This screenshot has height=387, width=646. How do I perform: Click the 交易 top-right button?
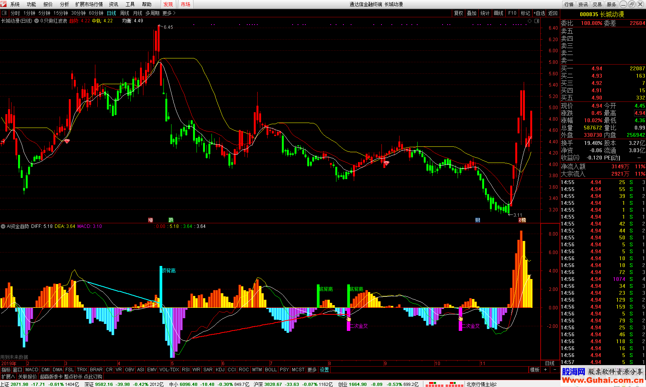coord(597,4)
